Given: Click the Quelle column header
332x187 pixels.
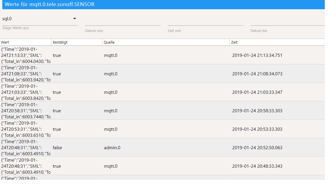Looking at the screenshot, I should pos(166,42).
